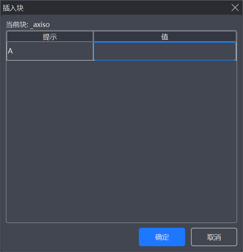Confirm block insertion with 确定

(x=162, y=237)
